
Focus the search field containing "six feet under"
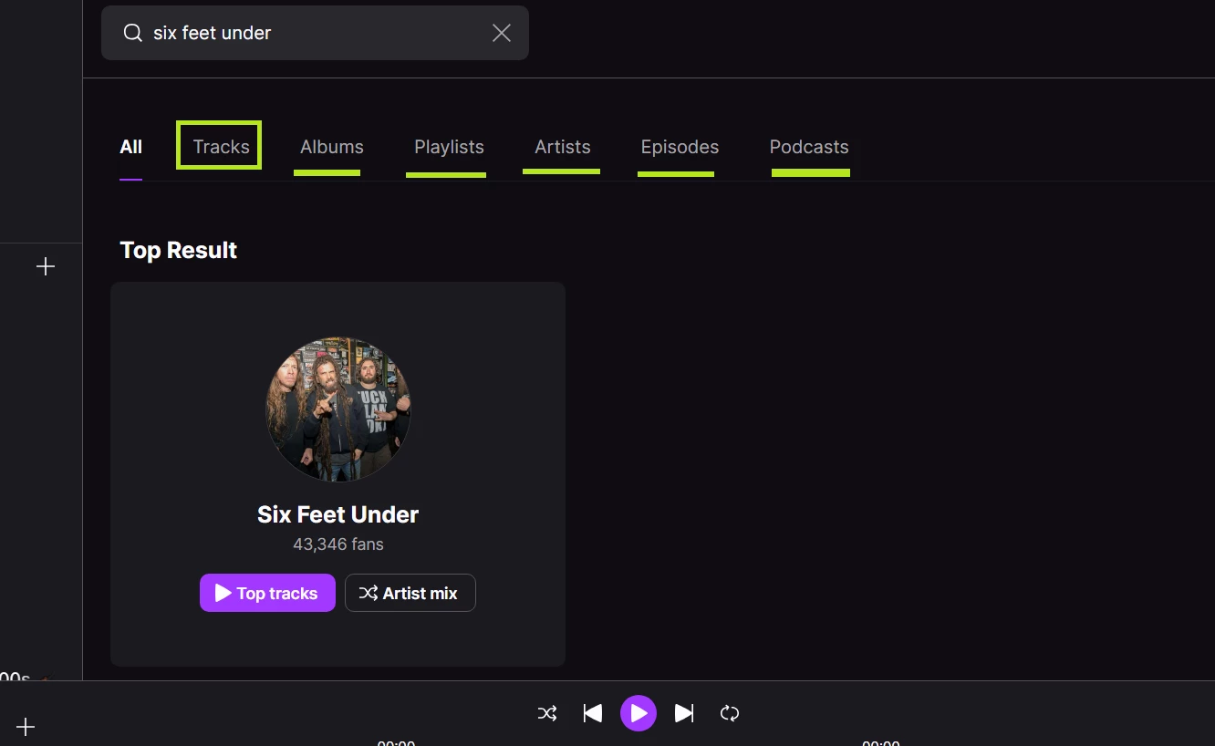pyautogui.click(x=315, y=33)
